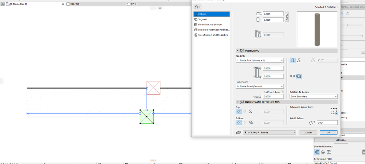Click the 0.3300 cross-section dimension field

coord(273,20)
